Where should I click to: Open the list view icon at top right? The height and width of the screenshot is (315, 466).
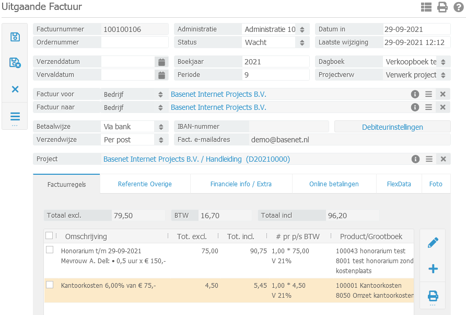(426, 7)
